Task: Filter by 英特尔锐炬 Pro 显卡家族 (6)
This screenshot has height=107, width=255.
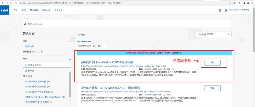Action: click(x=39, y=92)
